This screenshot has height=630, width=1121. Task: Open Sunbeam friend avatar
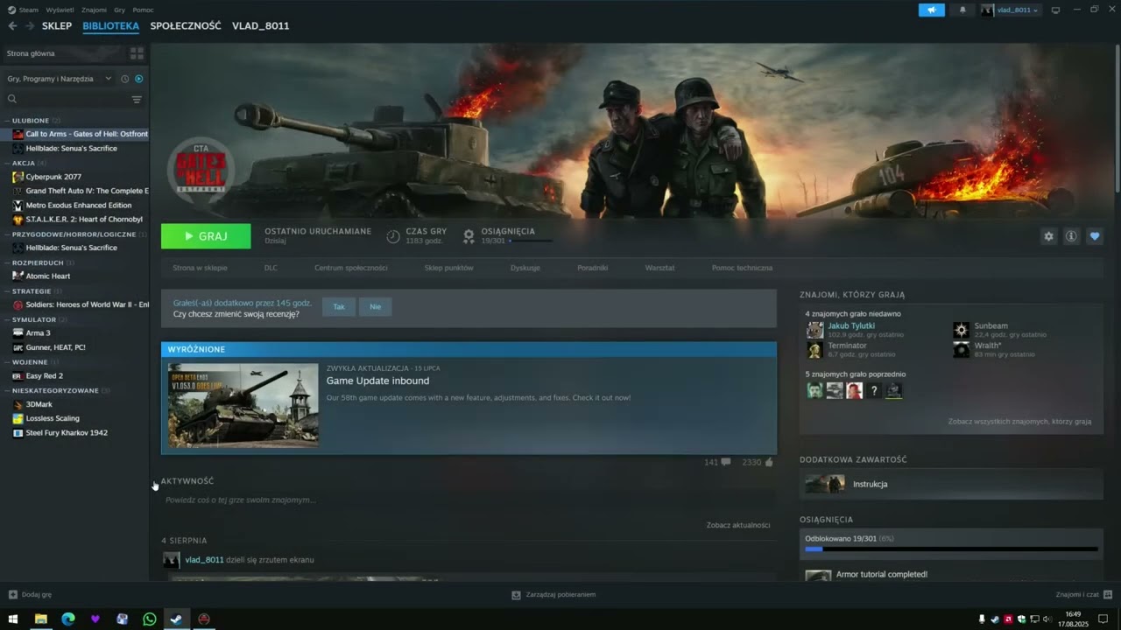(961, 330)
